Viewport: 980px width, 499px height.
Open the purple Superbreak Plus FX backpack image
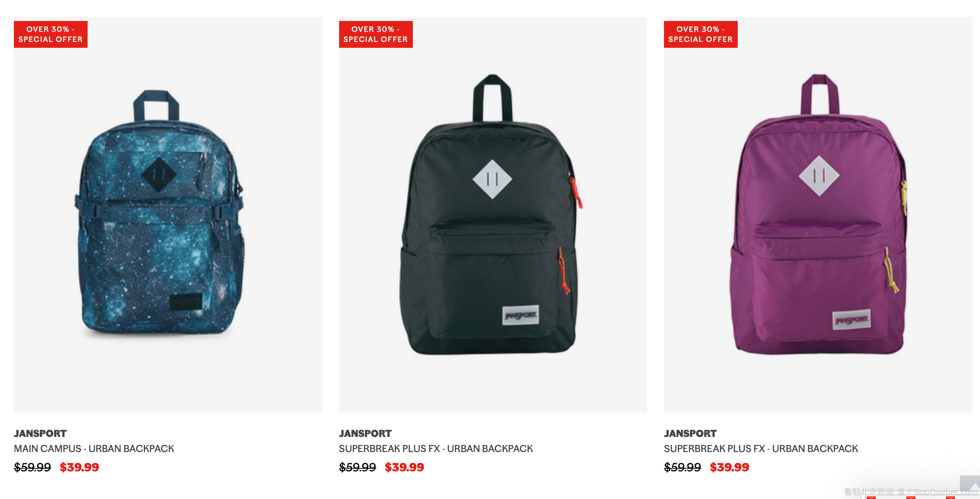pos(818,215)
